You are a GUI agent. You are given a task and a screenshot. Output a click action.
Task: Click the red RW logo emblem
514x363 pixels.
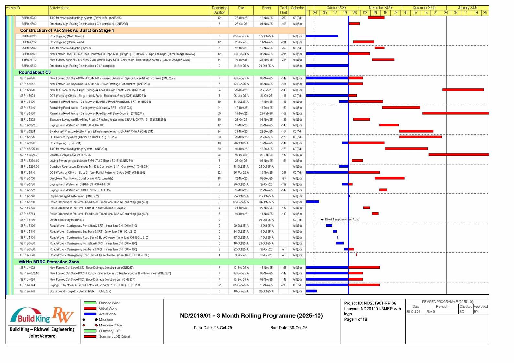[63, 315]
